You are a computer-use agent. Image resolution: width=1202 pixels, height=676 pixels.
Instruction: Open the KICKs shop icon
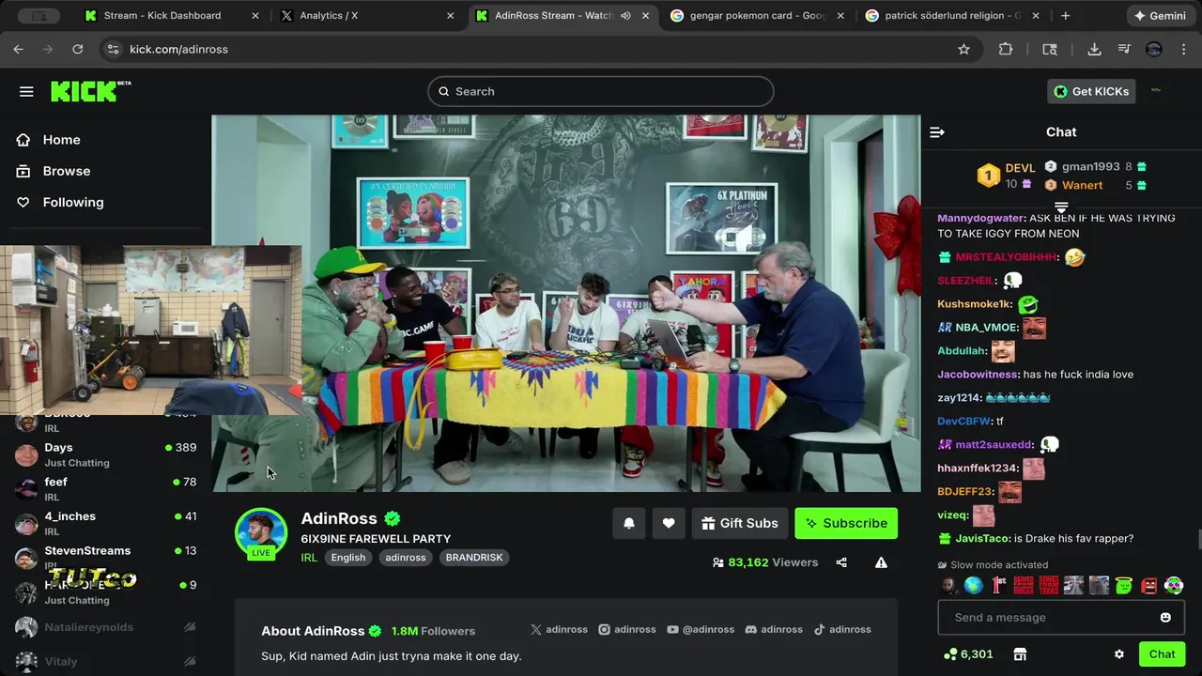pos(1020,654)
